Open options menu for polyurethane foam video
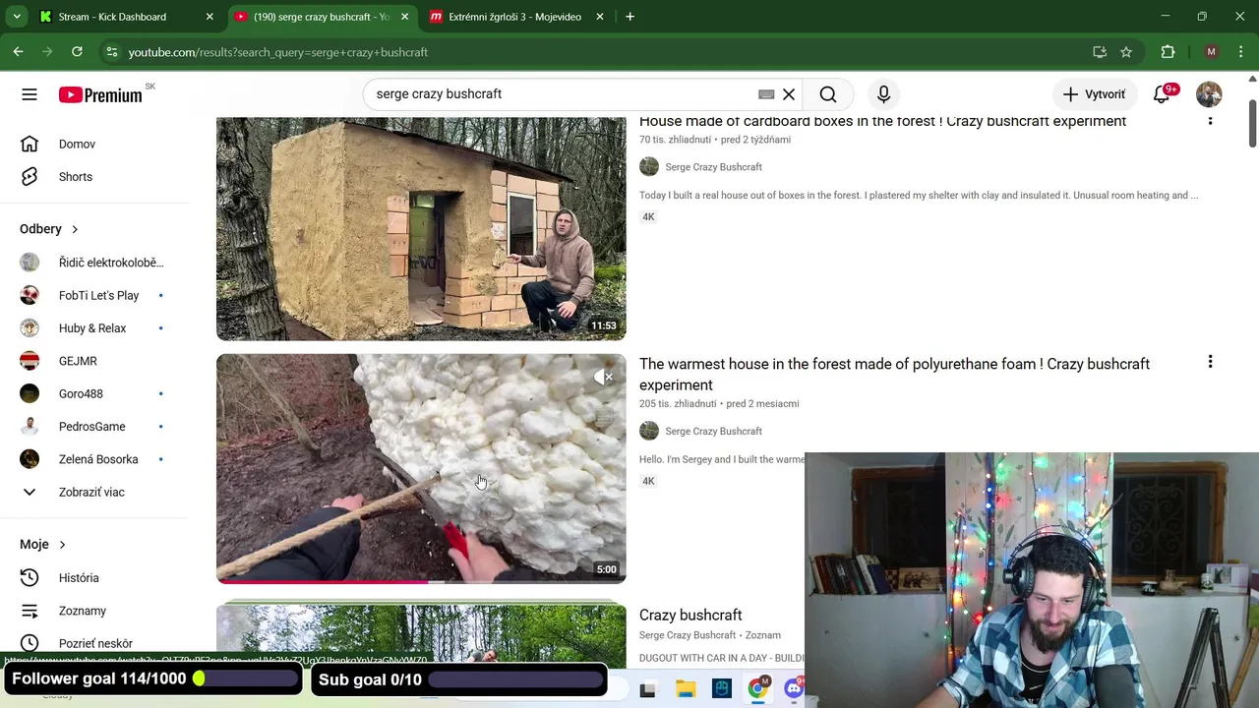1259x708 pixels. pos(1210,363)
